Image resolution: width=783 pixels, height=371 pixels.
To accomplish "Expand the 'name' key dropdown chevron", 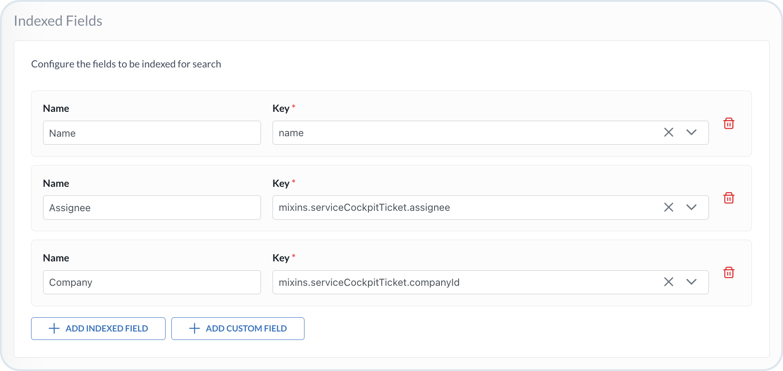I will (x=692, y=132).
